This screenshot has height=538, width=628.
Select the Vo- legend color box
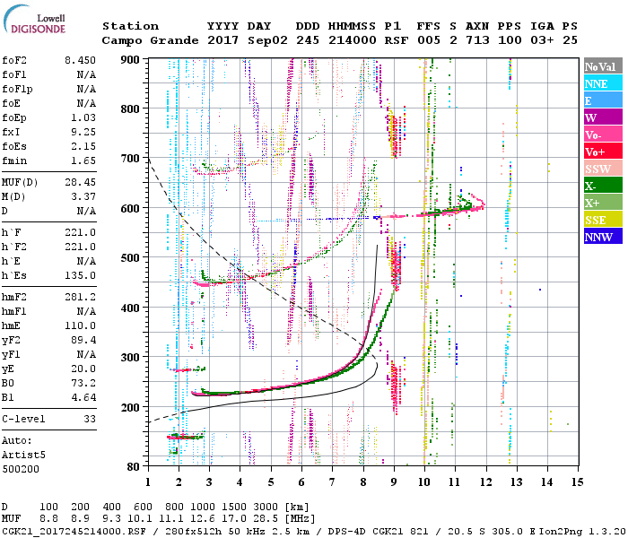point(602,135)
